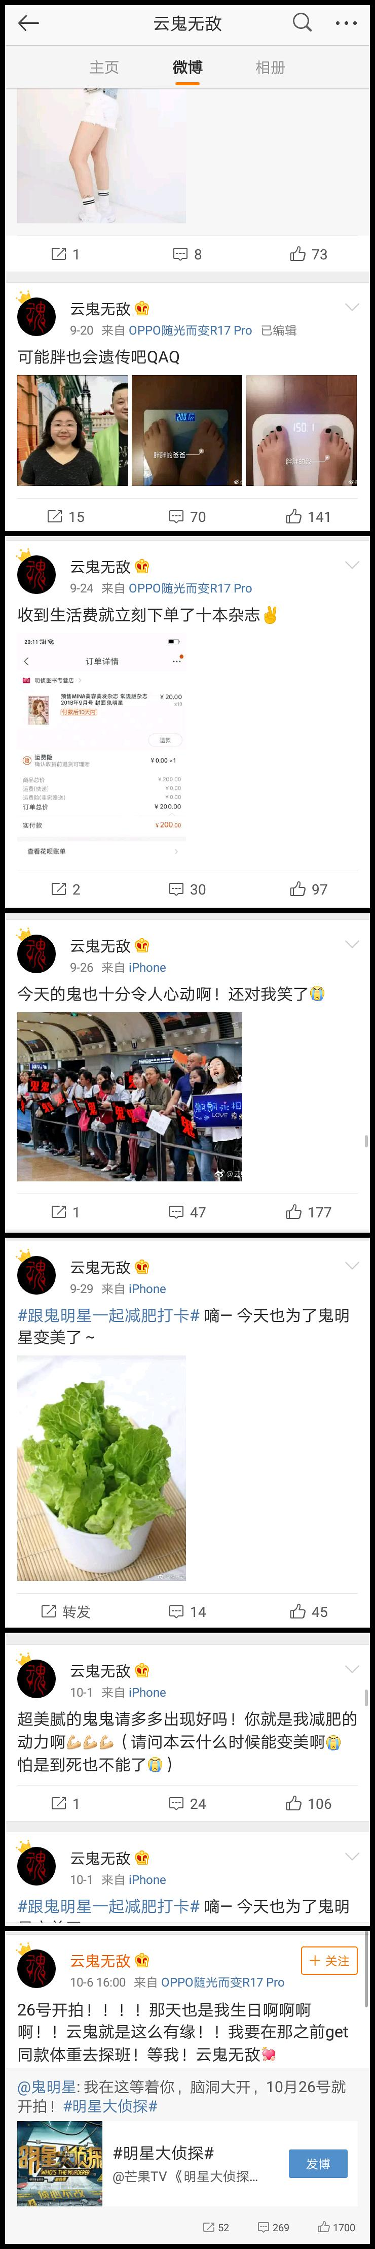
Task: Expand options chevron on 9-24 post
Action: 352,565
